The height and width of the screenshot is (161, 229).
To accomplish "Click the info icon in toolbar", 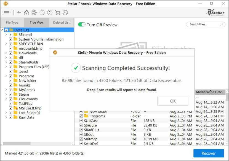I will (42, 13).
